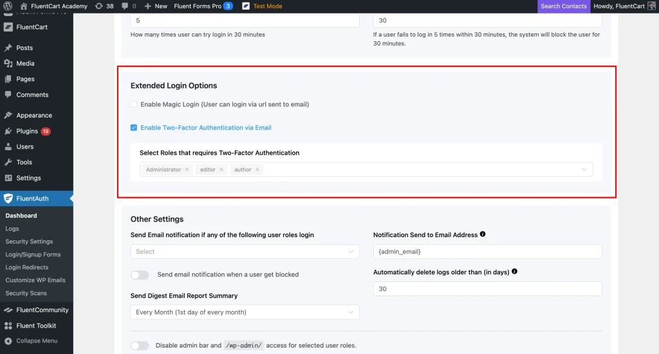Screen dimensions: 659x354
Task: Click the Plugins plug icon
Action: tap(8, 131)
